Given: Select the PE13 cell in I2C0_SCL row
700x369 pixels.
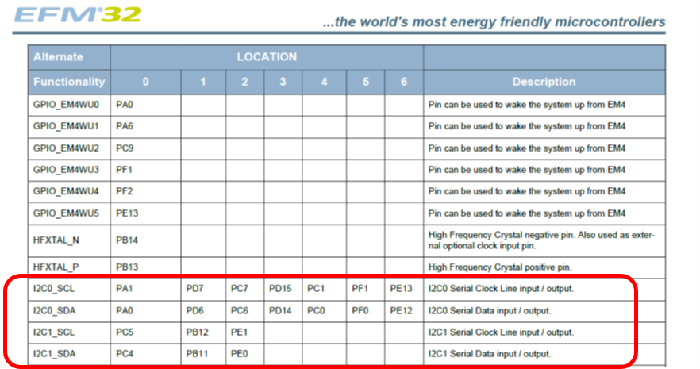Looking at the screenshot, I should tap(402, 289).
